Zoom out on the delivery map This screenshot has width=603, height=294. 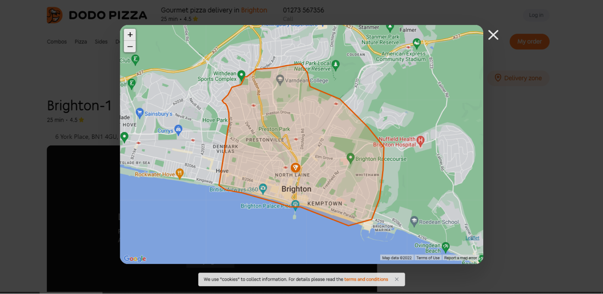(130, 46)
